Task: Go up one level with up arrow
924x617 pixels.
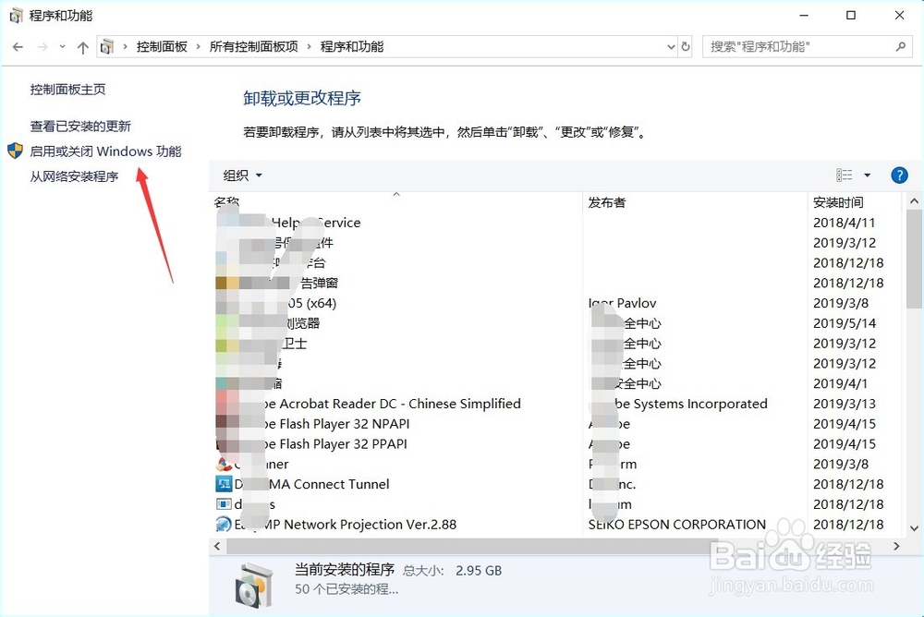Action: click(82, 47)
